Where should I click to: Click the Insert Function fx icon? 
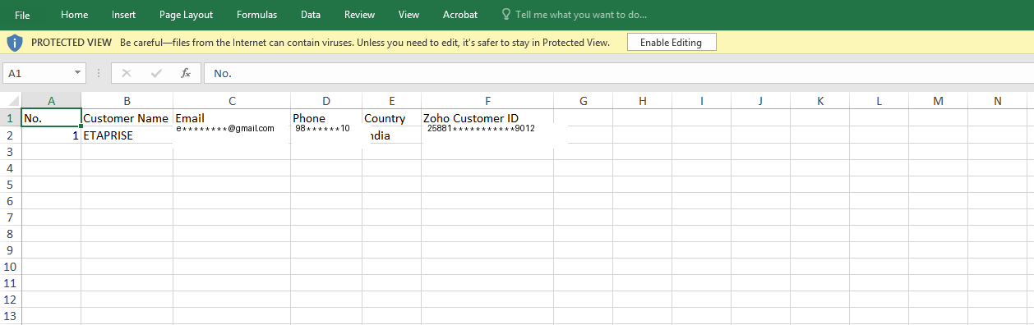[x=186, y=73]
